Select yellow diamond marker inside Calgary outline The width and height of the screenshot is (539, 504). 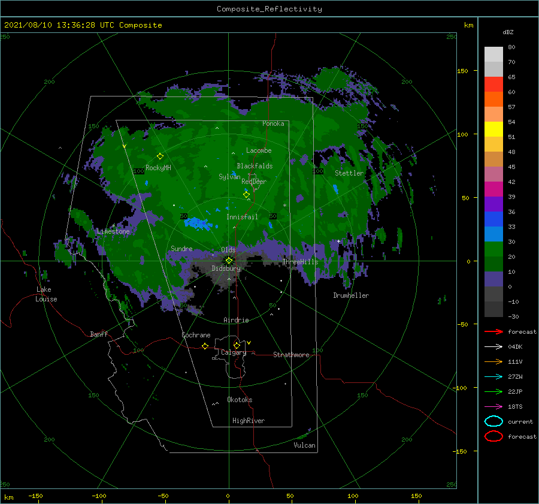pos(237,345)
